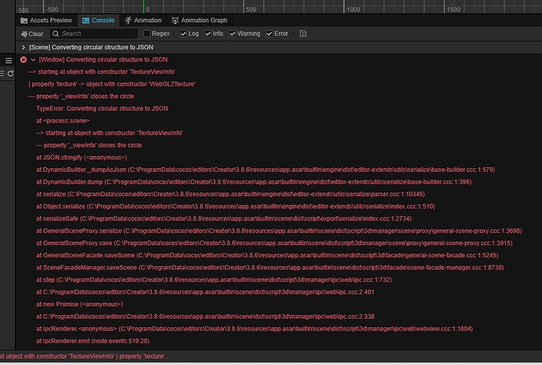
Task: Open the log file icon button
Action: coord(303,34)
